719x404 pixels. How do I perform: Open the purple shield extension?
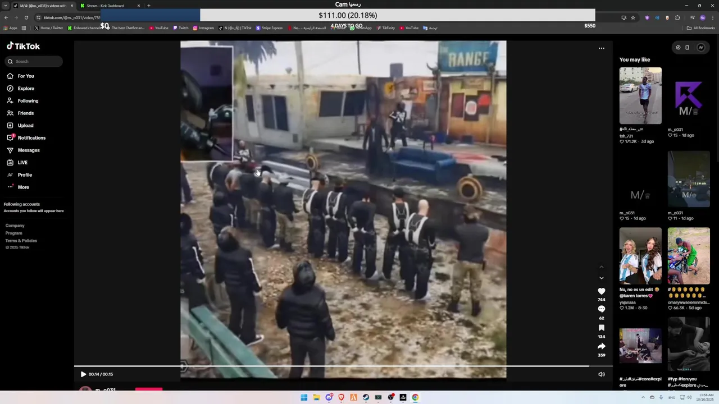pos(647,17)
